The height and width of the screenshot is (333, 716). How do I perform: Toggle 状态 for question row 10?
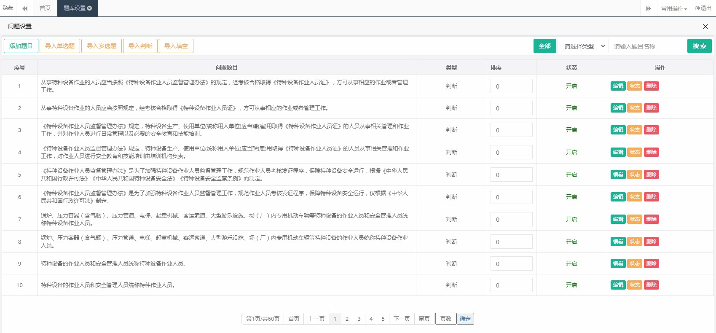634,285
